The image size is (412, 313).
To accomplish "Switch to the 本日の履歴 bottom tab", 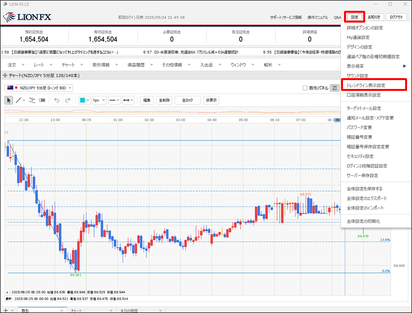I will point(130,311).
